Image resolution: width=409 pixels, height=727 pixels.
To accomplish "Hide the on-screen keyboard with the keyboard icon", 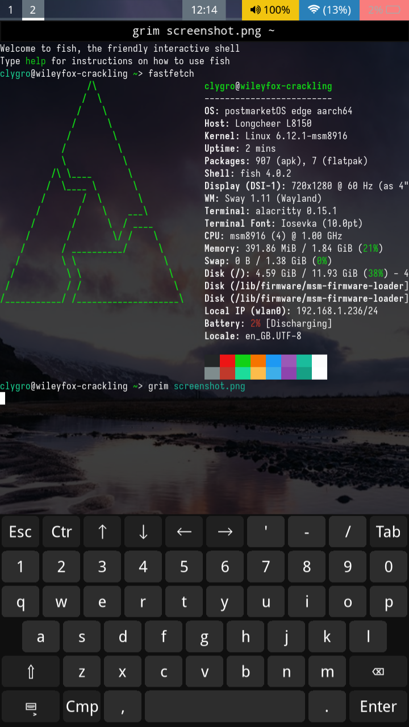I will coord(31,707).
